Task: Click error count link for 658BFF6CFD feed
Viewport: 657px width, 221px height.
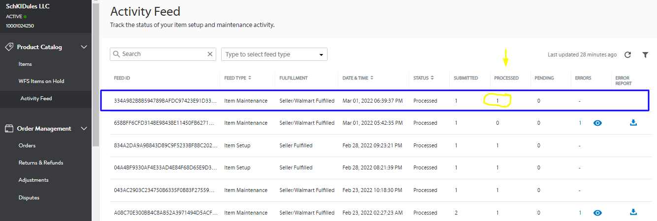Action: (x=580, y=123)
